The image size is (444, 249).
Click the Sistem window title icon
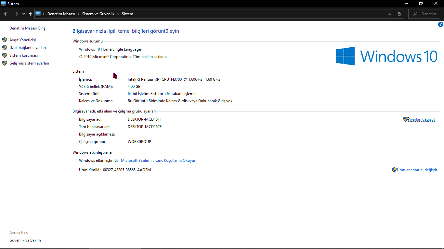click(x=4, y=4)
